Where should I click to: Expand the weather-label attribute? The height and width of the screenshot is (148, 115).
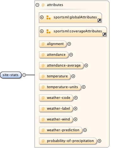pyautogui.click(x=75, y=108)
